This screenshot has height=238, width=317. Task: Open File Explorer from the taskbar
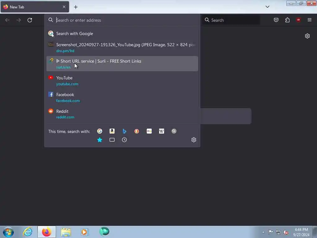pyautogui.click(x=66, y=232)
